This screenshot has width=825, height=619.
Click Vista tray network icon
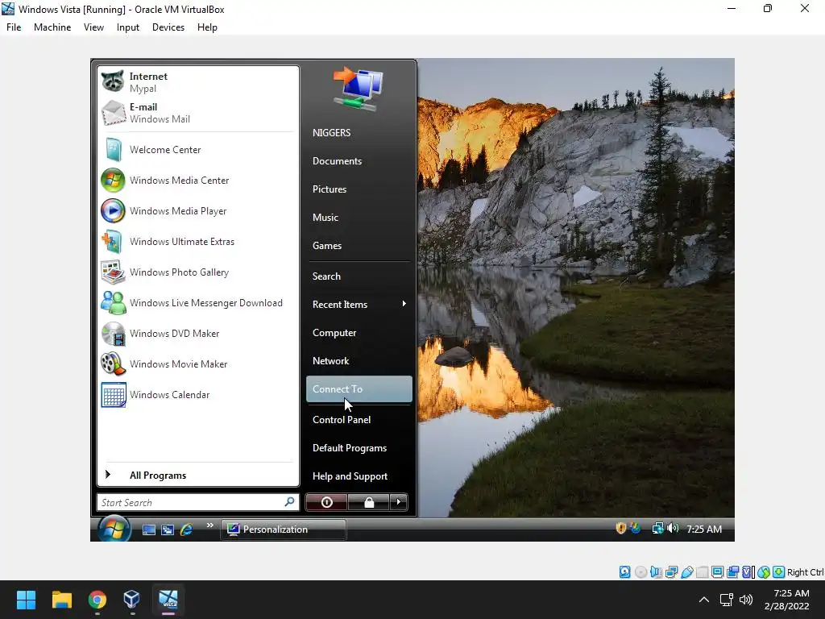tap(657, 528)
